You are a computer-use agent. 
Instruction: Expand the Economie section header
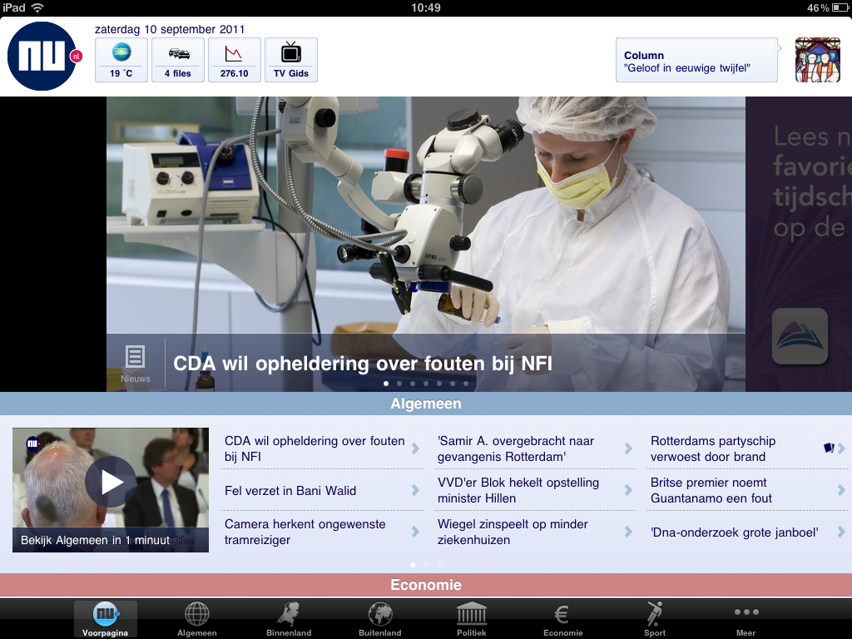426,585
